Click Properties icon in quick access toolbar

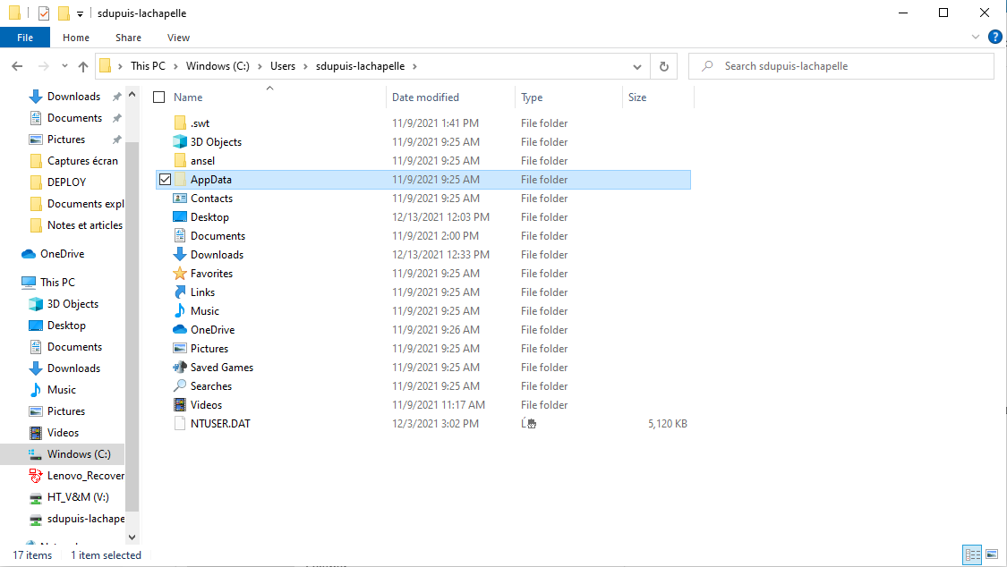[x=44, y=13]
